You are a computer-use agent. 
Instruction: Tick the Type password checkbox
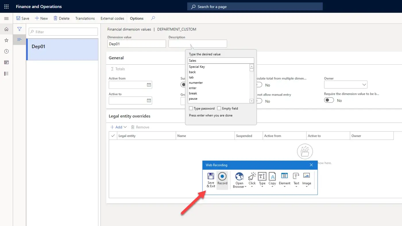coord(191,108)
